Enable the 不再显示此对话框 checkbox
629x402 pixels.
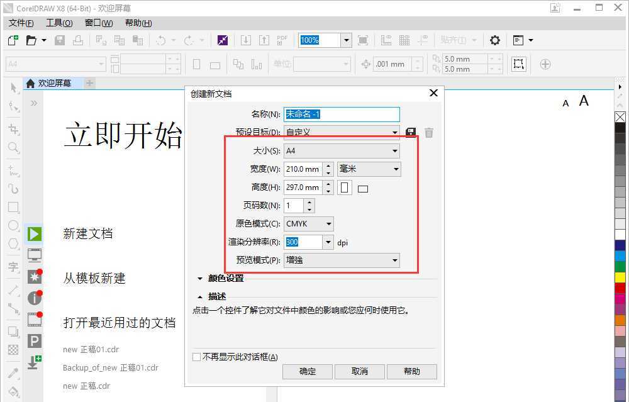tap(196, 356)
